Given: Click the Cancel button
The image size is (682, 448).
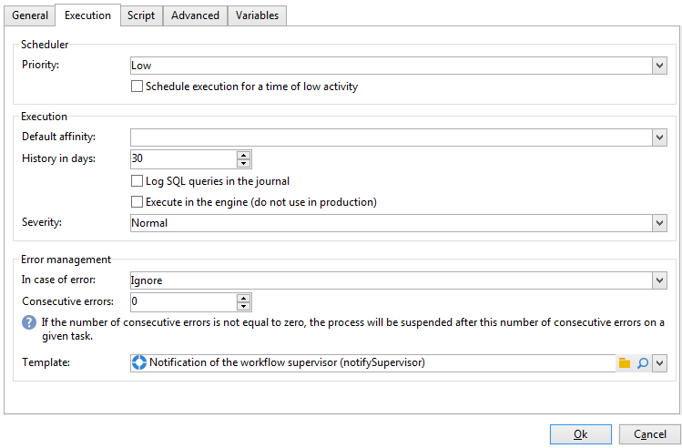Looking at the screenshot, I should (x=649, y=434).
